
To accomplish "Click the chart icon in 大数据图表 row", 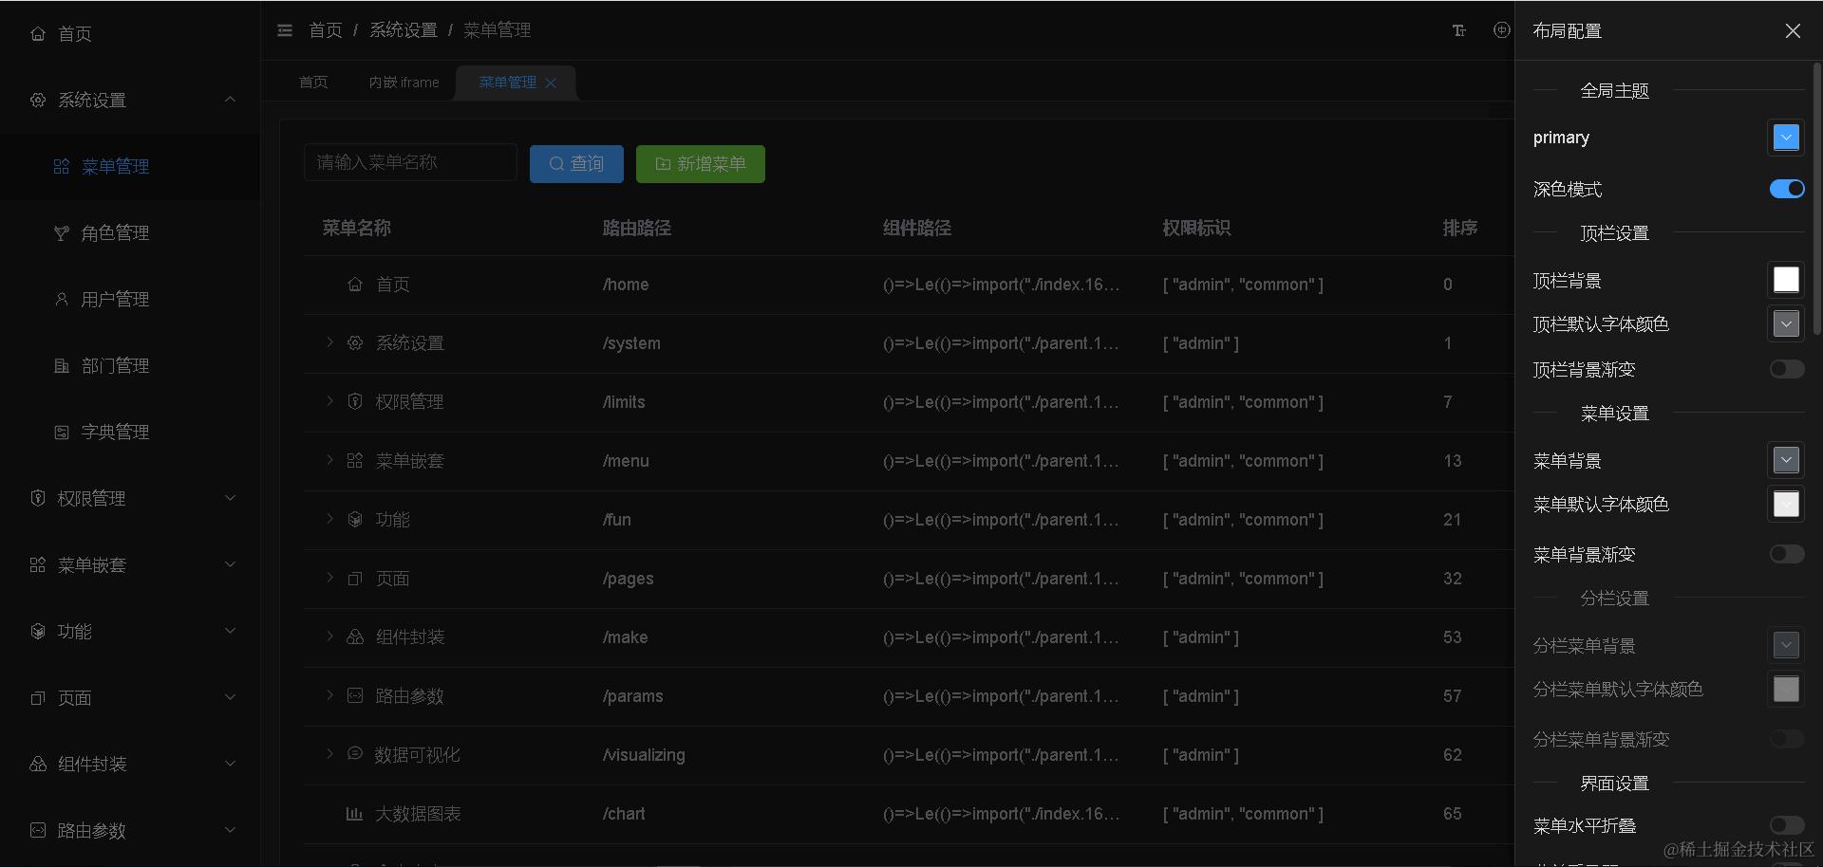I will 354,814.
